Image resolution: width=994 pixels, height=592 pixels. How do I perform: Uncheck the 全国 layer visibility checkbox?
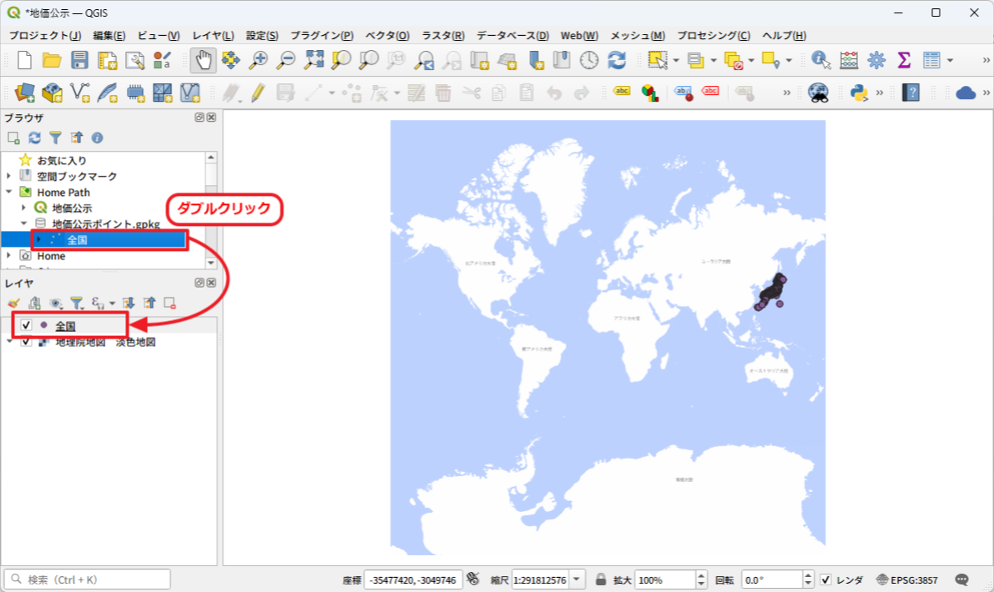[x=27, y=325]
